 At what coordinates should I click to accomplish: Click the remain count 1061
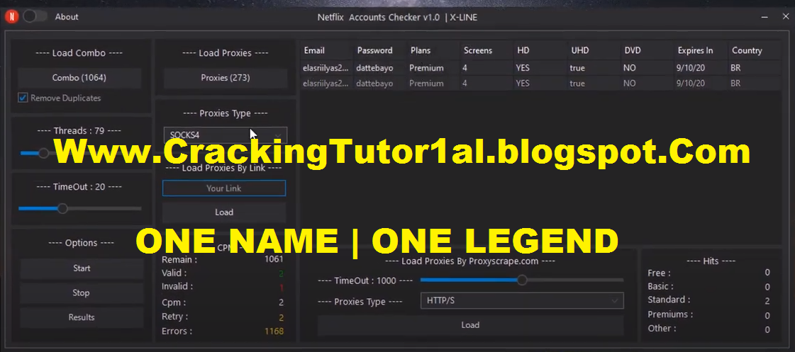tap(274, 259)
